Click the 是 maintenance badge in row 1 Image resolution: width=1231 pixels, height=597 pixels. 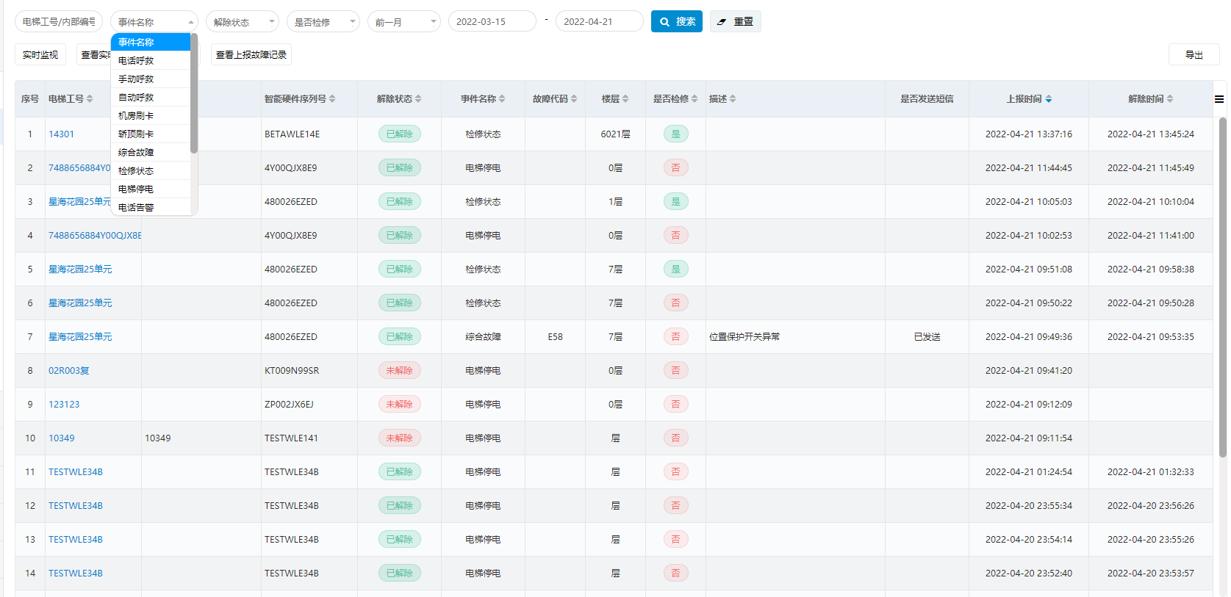tap(675, 134)
